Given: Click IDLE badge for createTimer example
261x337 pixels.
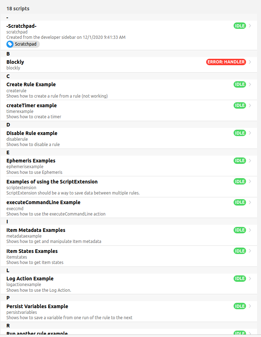Looking at the screenshot, I should [240, 105].
